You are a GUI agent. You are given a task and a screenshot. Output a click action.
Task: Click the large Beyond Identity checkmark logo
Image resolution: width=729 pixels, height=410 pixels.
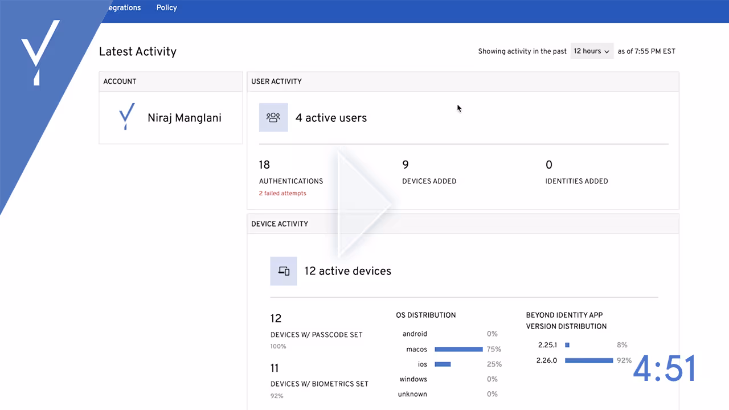point(40,54)
